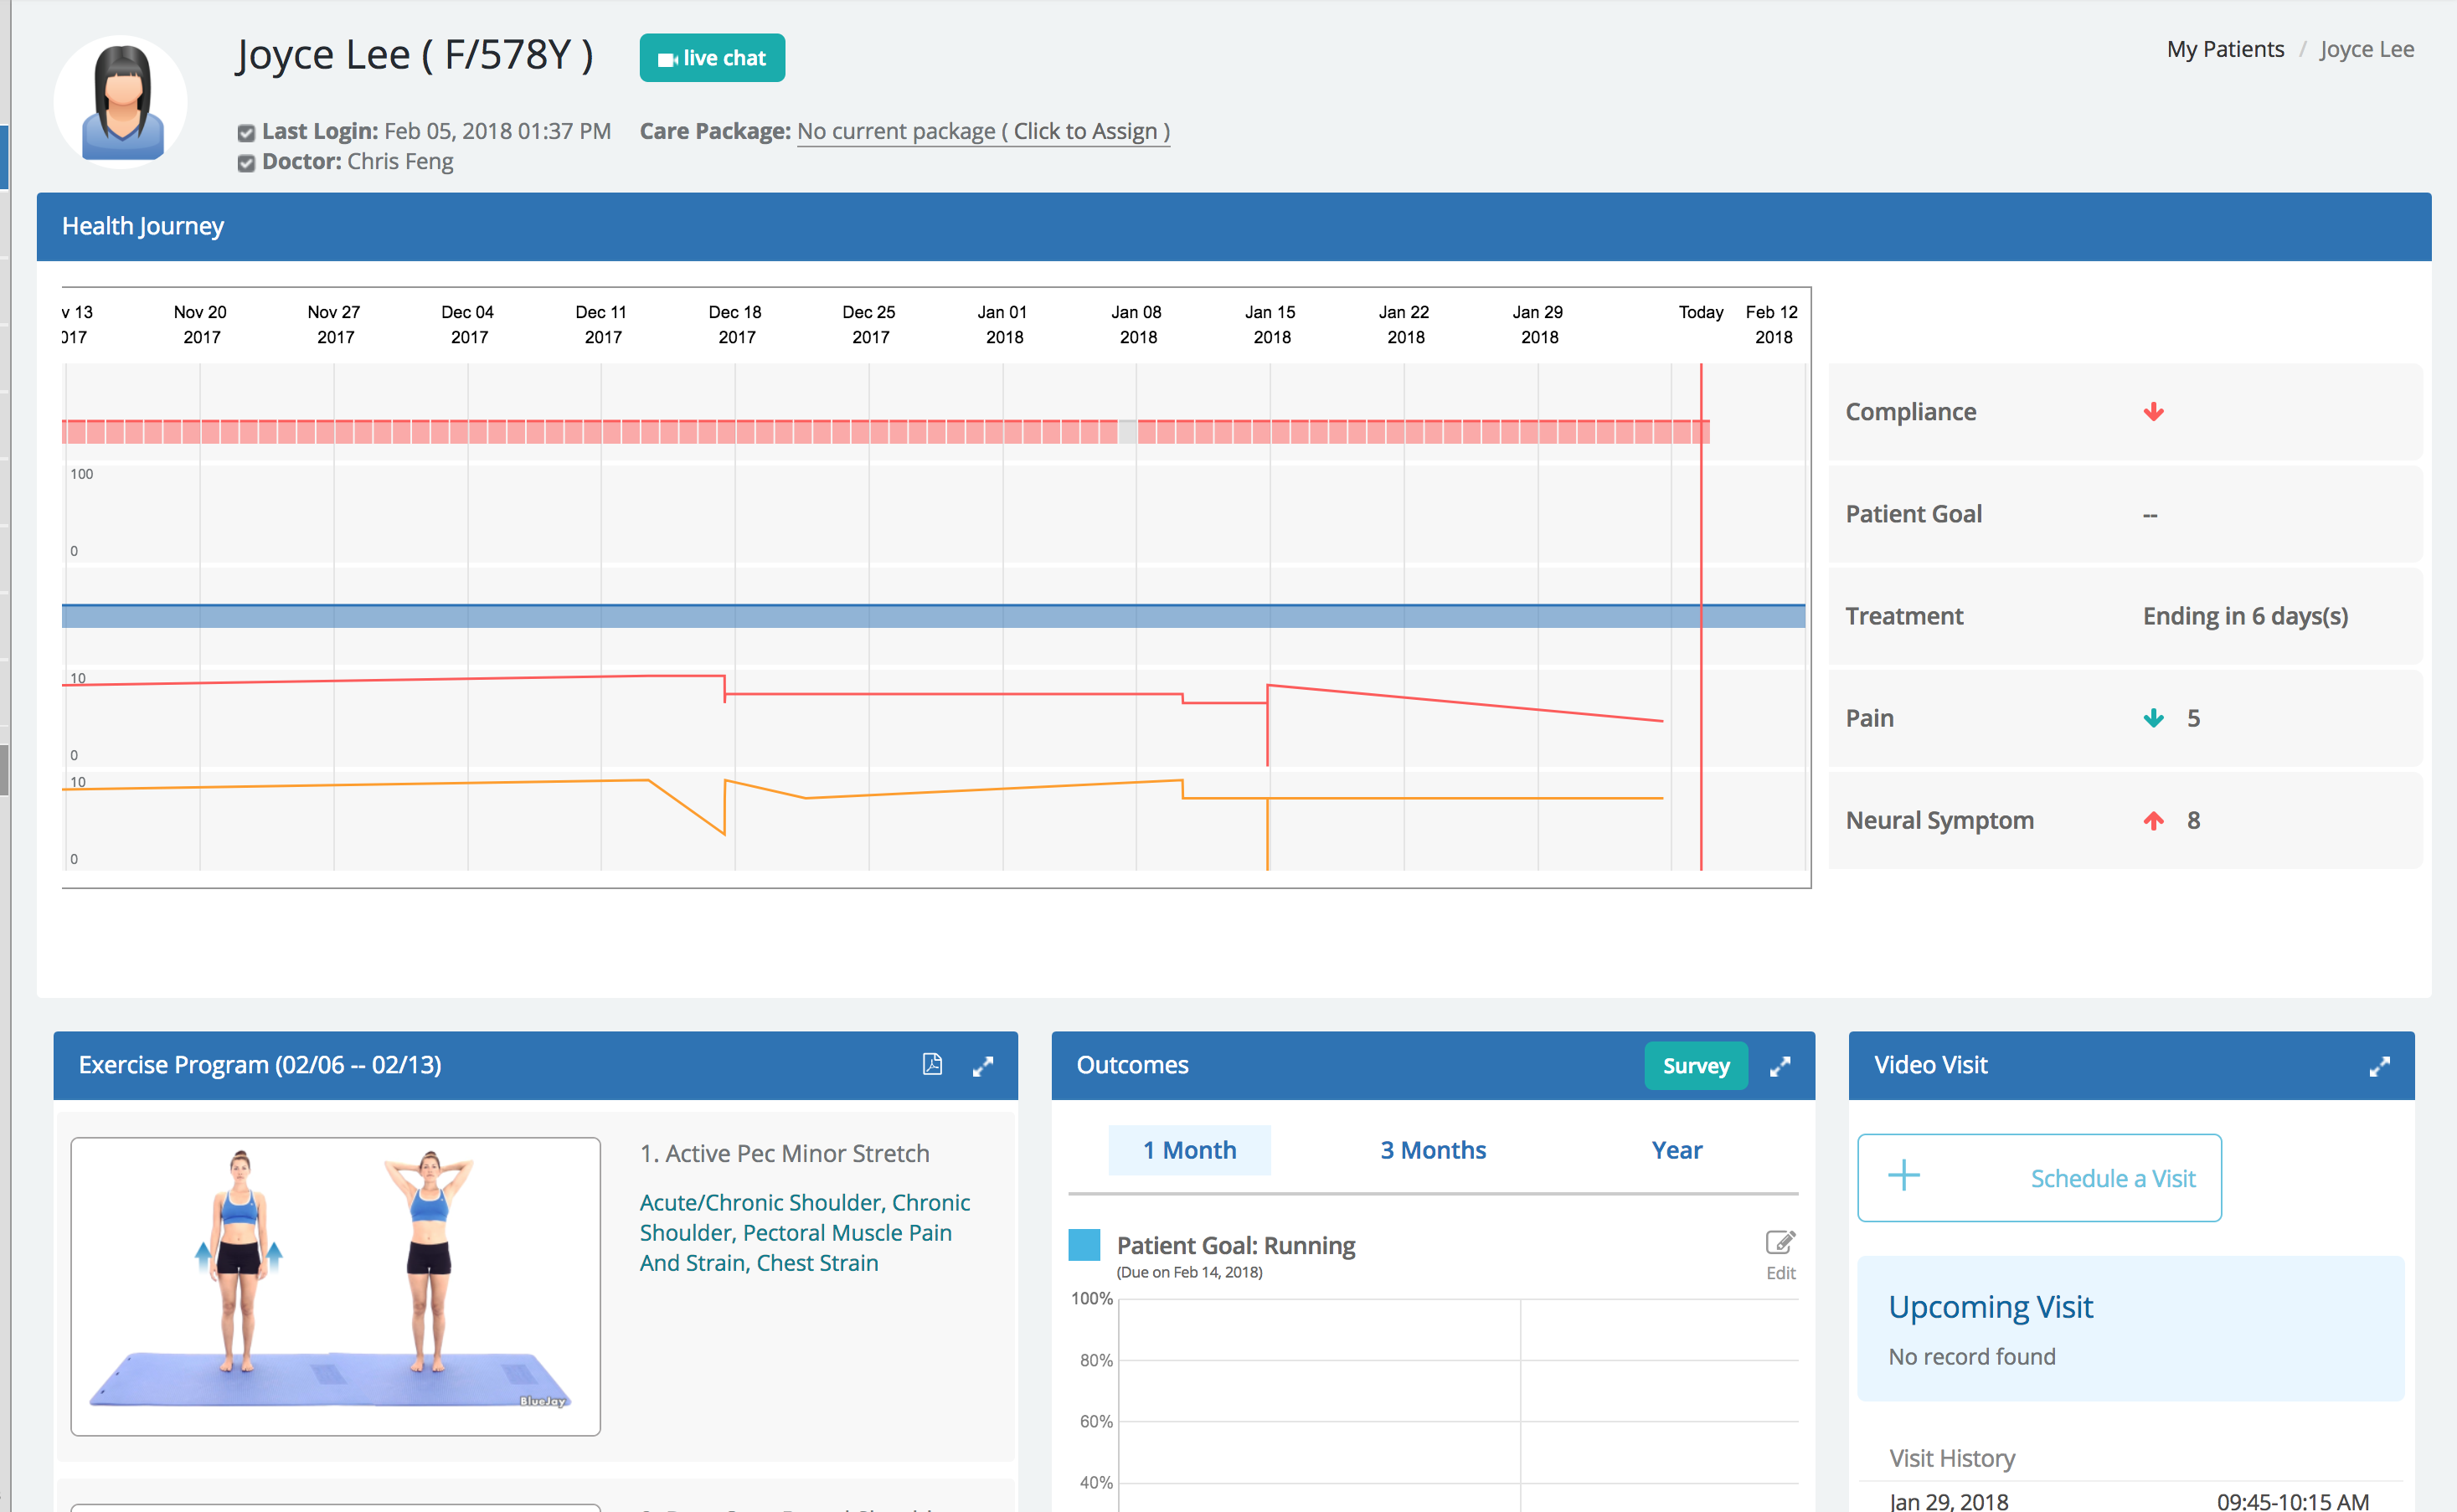The width and height of the screenshot is (2457, 1512).
Task: Expand the Video Visit panel
Action: (x=2379, y=1066)
